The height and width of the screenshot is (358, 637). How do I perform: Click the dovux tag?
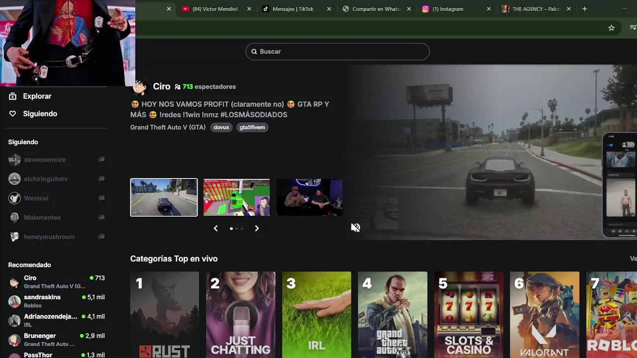point(221,127)
